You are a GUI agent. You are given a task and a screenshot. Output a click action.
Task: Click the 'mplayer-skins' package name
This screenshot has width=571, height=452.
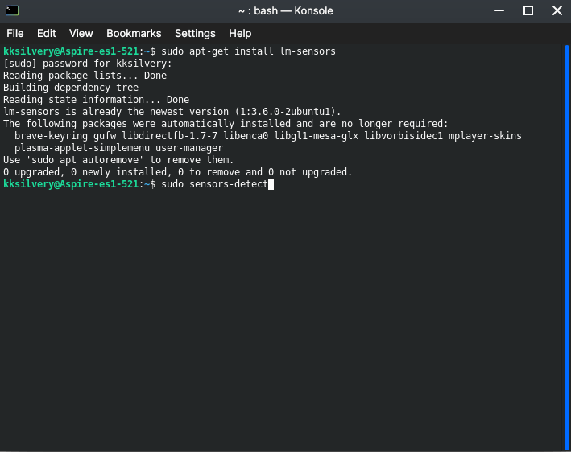(485, 136)
